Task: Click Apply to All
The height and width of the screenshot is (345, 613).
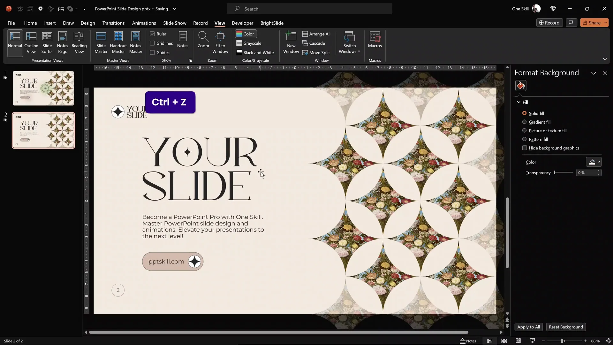Action: point(528,327)
